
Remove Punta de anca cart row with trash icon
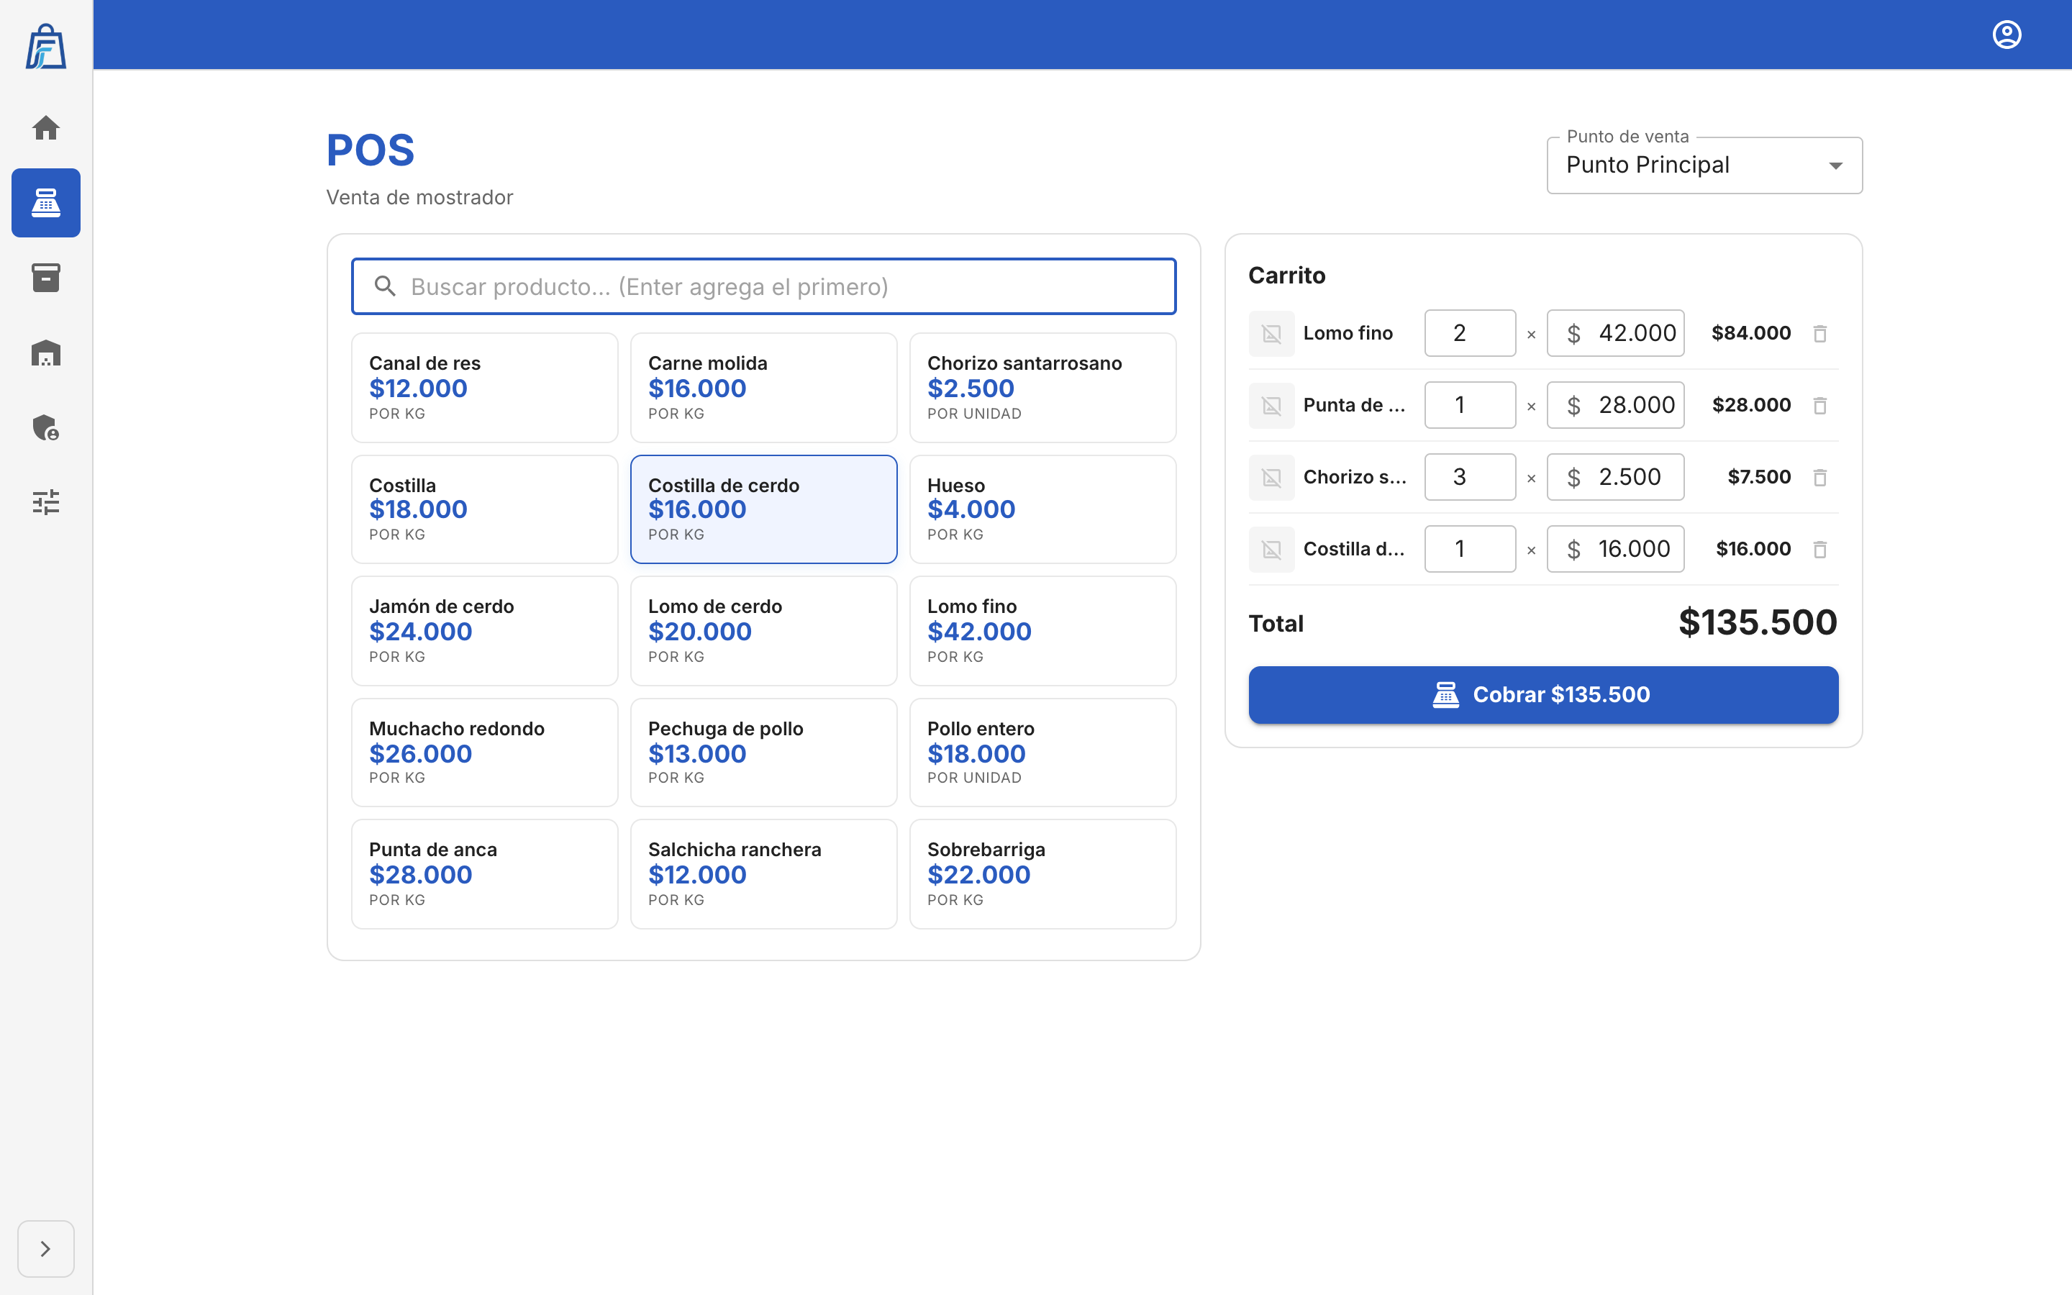[x=1820, y=405]
